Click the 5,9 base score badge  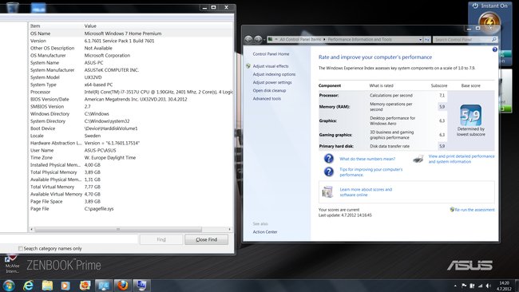tap(470, 115)
